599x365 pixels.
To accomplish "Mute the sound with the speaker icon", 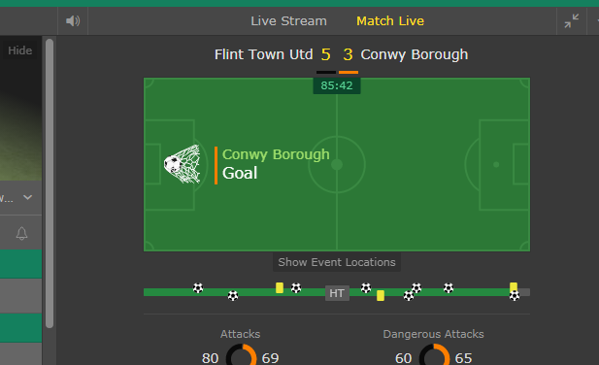I will [x=73, y=21].
